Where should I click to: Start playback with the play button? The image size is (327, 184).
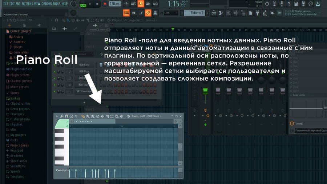[x=90, y=4]
